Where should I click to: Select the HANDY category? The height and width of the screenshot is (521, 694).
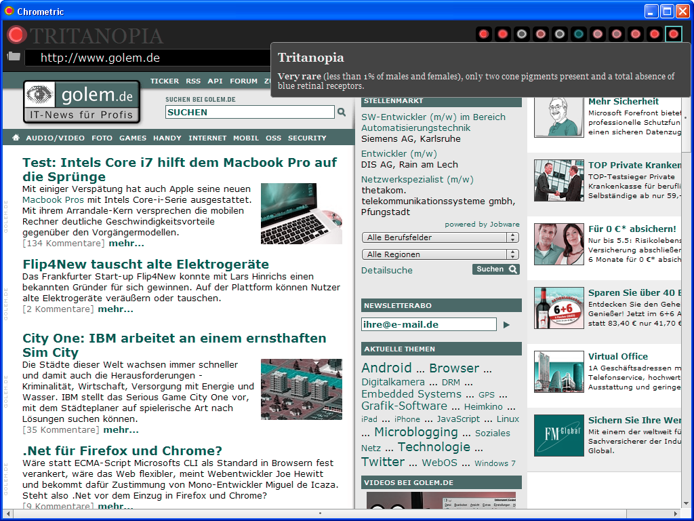(167, 138)
